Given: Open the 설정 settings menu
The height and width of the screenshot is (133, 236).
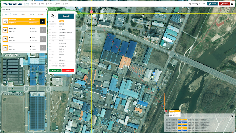Looking at the screenshot, I should (x=65, y=4).
